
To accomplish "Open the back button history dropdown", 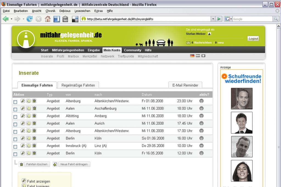I will coord(12,19).
